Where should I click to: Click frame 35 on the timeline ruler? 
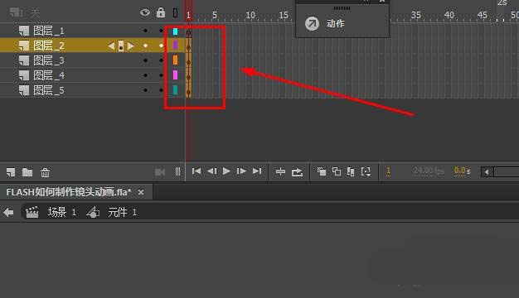pyautogui.click(x=416, y=15)
